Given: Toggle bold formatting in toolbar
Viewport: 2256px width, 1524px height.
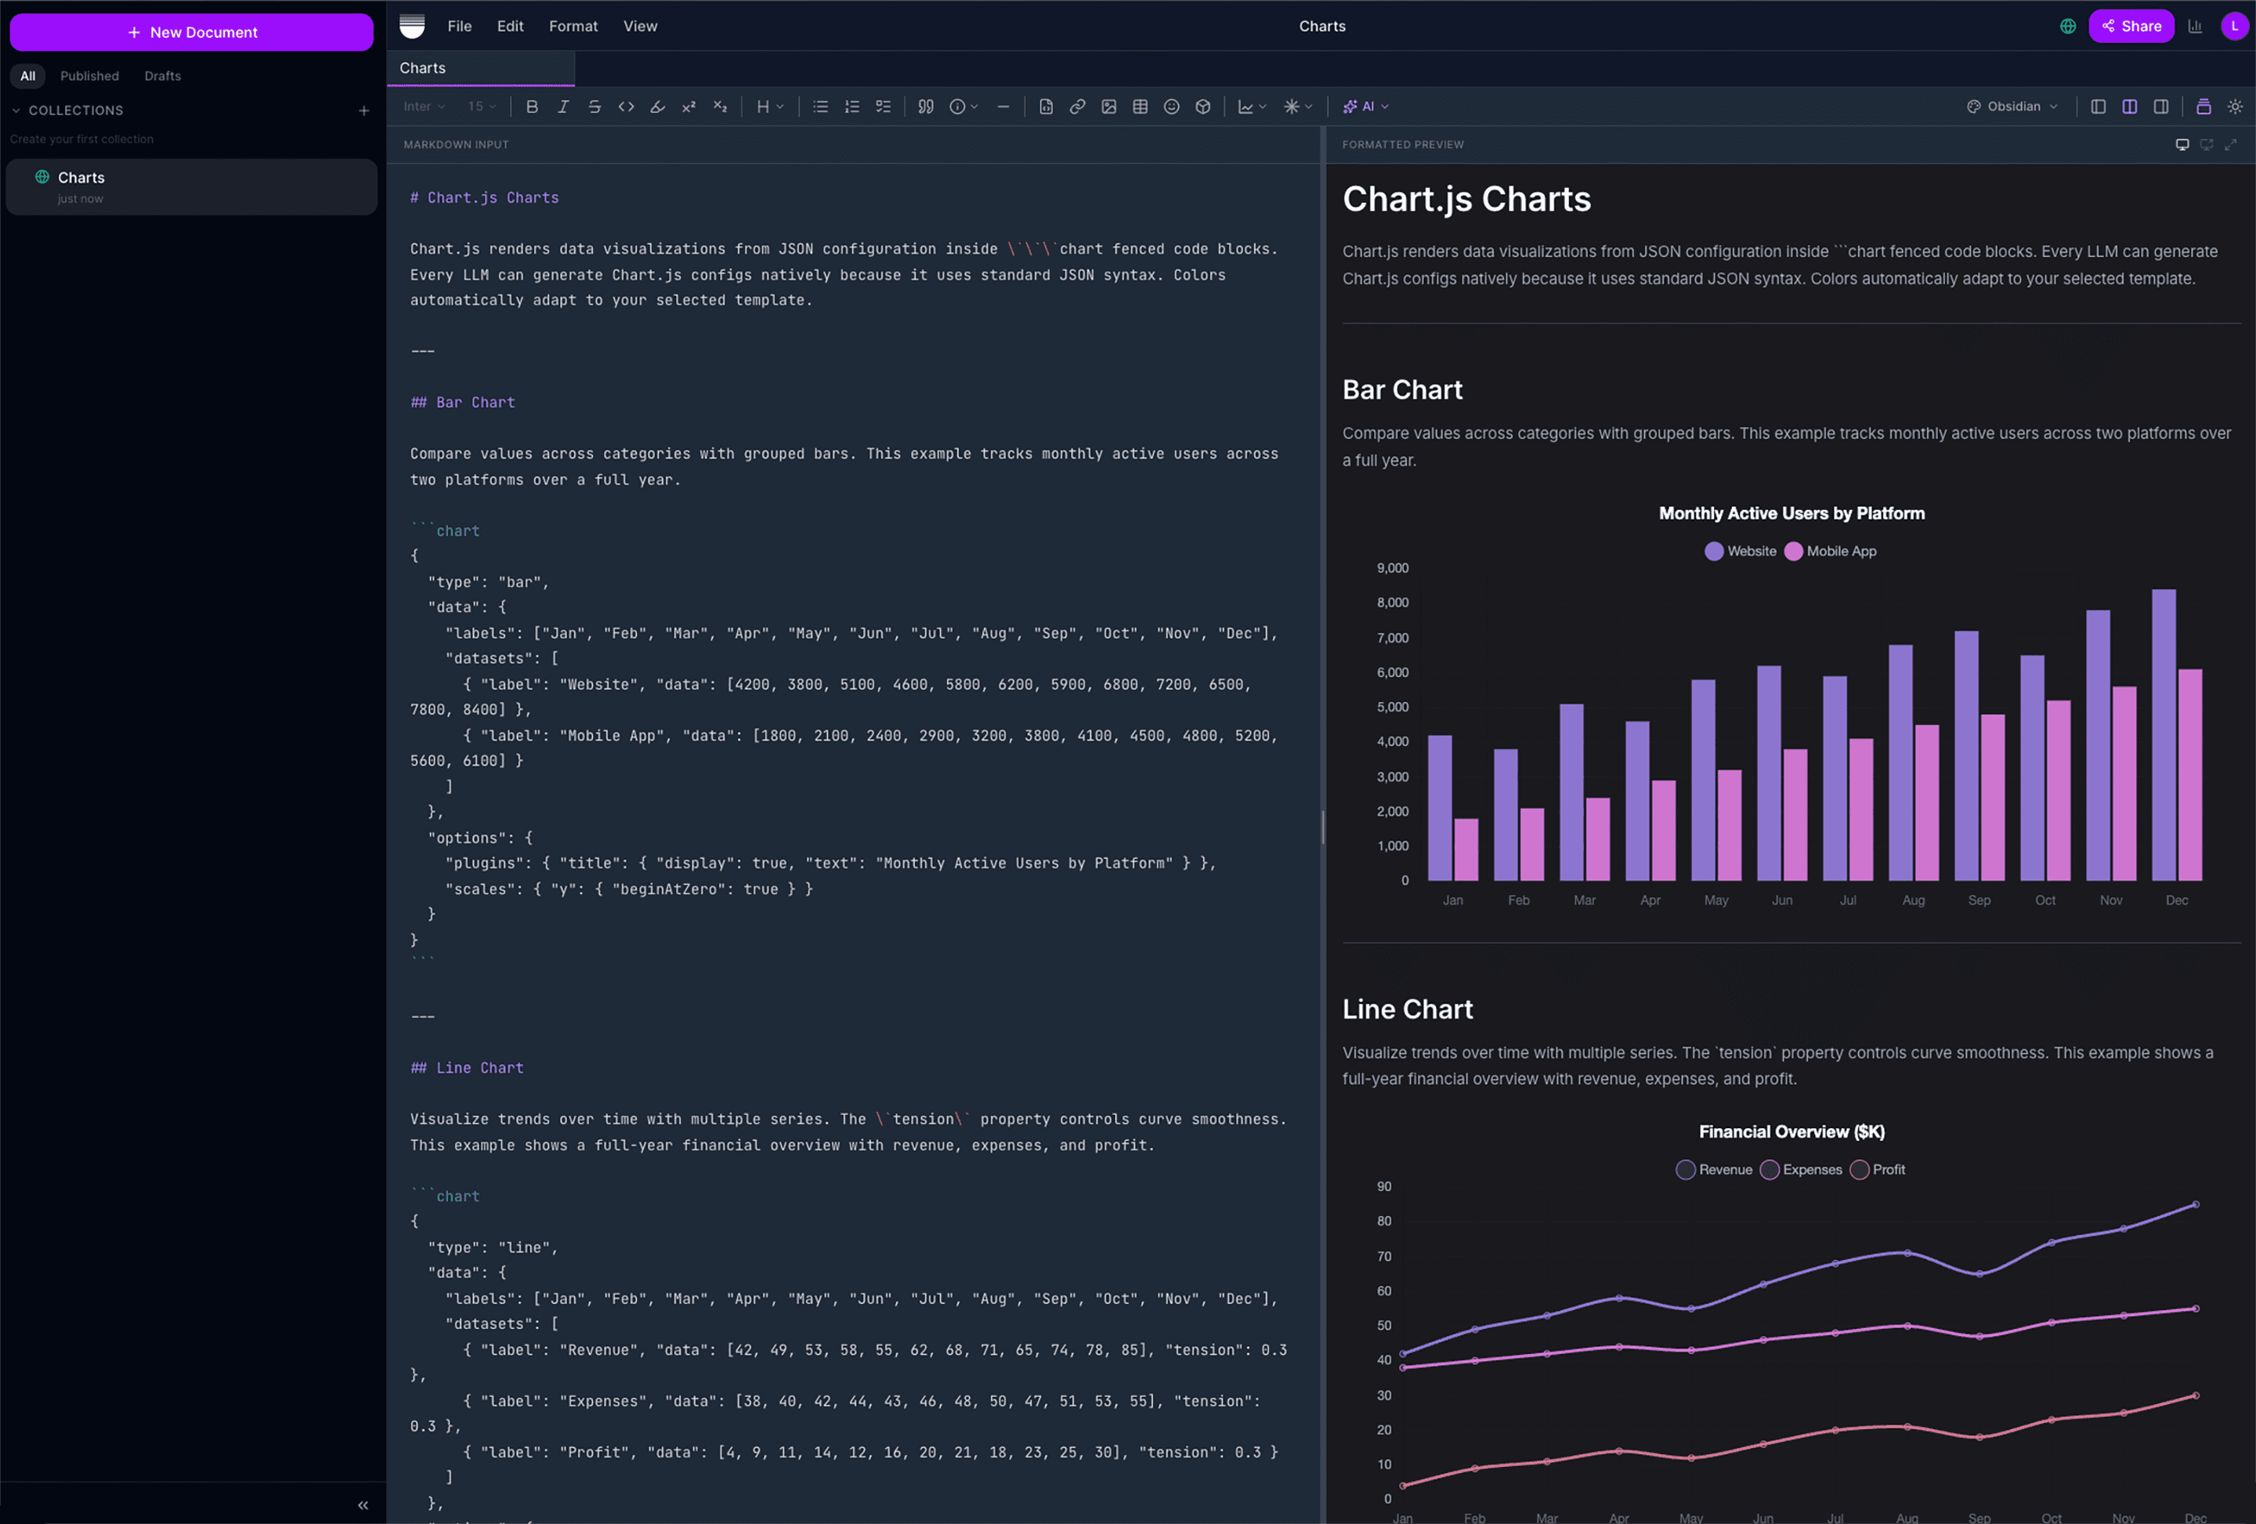Looking at the screenshot, I should pos(532,107).
